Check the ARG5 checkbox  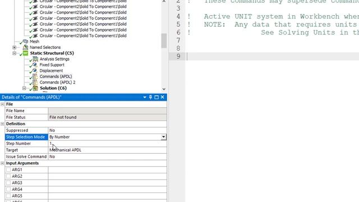coord(8,196)
